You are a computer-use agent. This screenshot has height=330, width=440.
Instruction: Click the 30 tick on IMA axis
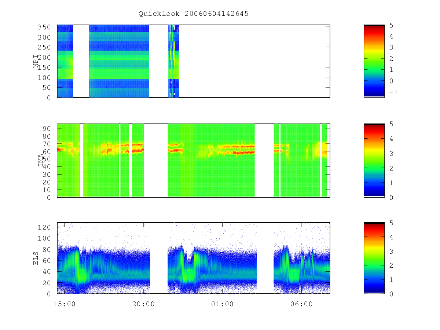pos(47,174)
